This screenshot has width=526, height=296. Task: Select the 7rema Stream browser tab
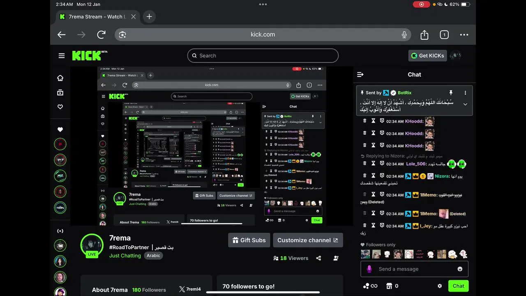coord(99,17)
